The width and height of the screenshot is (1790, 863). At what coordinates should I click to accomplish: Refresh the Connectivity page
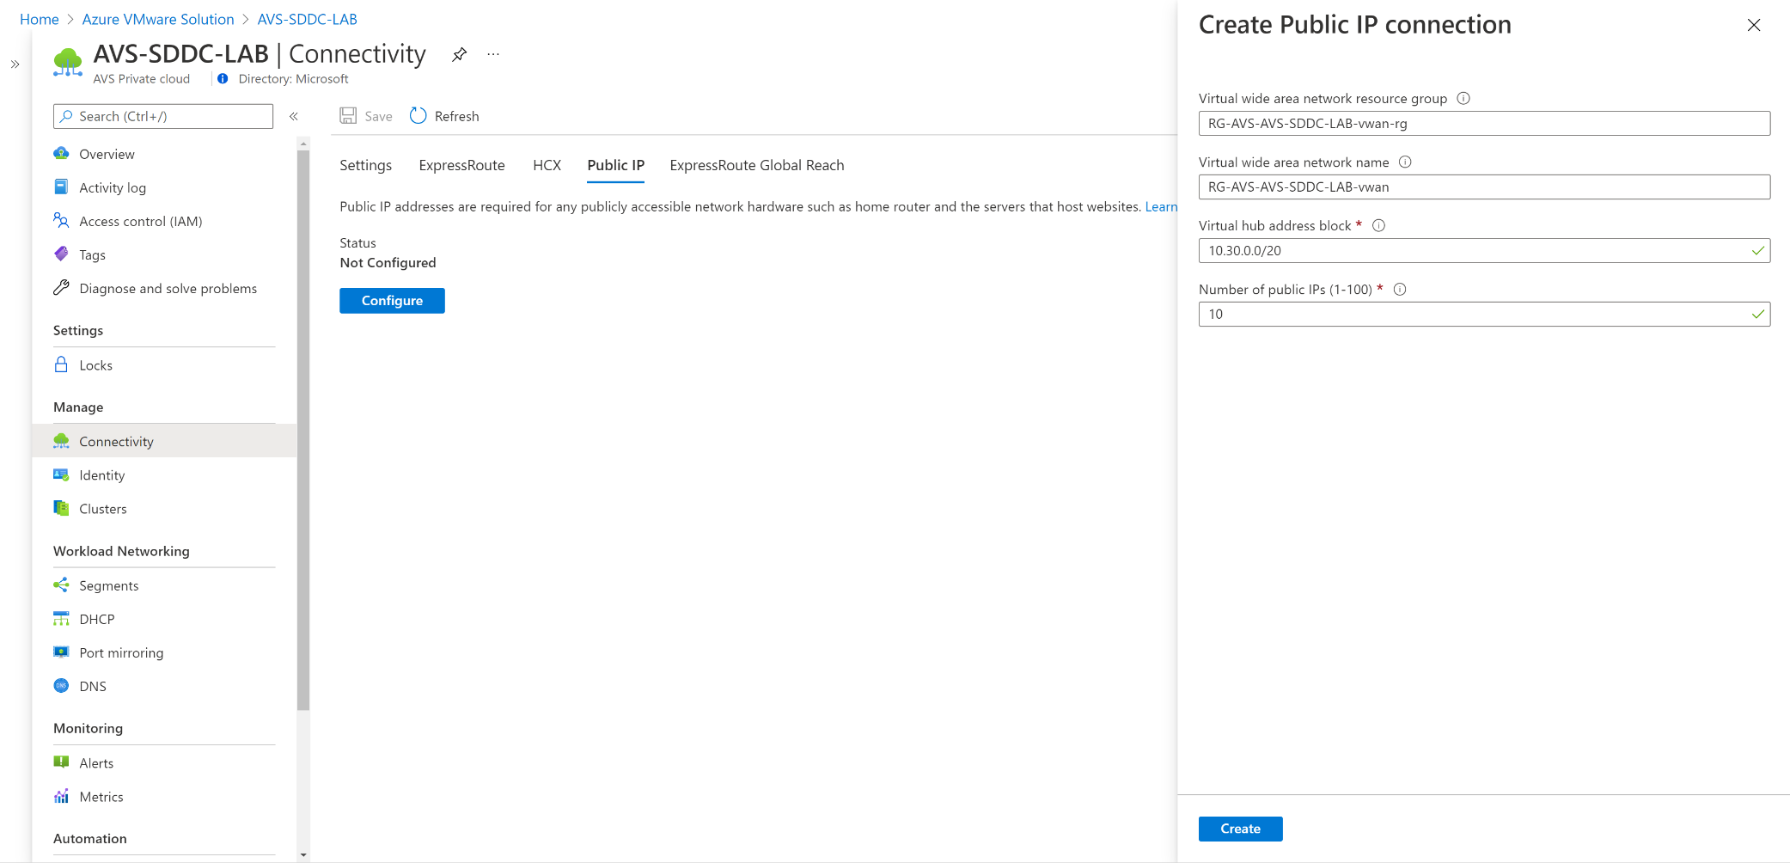444,116
